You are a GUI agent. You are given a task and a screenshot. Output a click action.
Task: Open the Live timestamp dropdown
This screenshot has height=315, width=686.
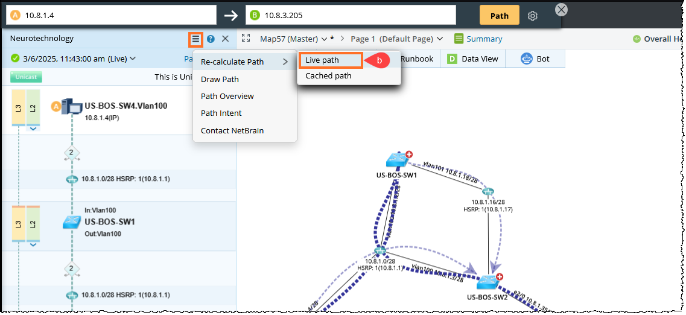[x=133, y=59]
